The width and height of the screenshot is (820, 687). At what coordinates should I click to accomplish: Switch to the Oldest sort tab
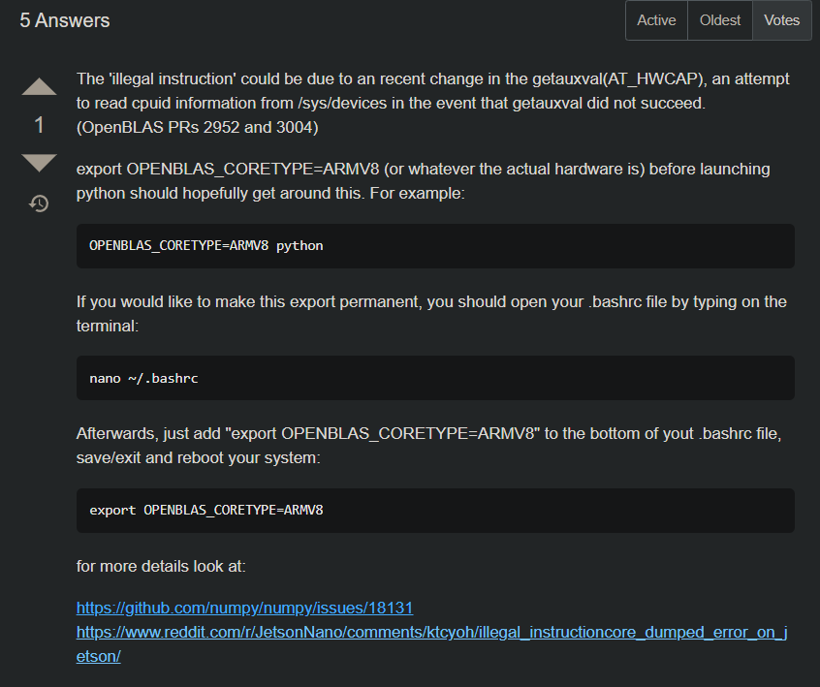719,19
